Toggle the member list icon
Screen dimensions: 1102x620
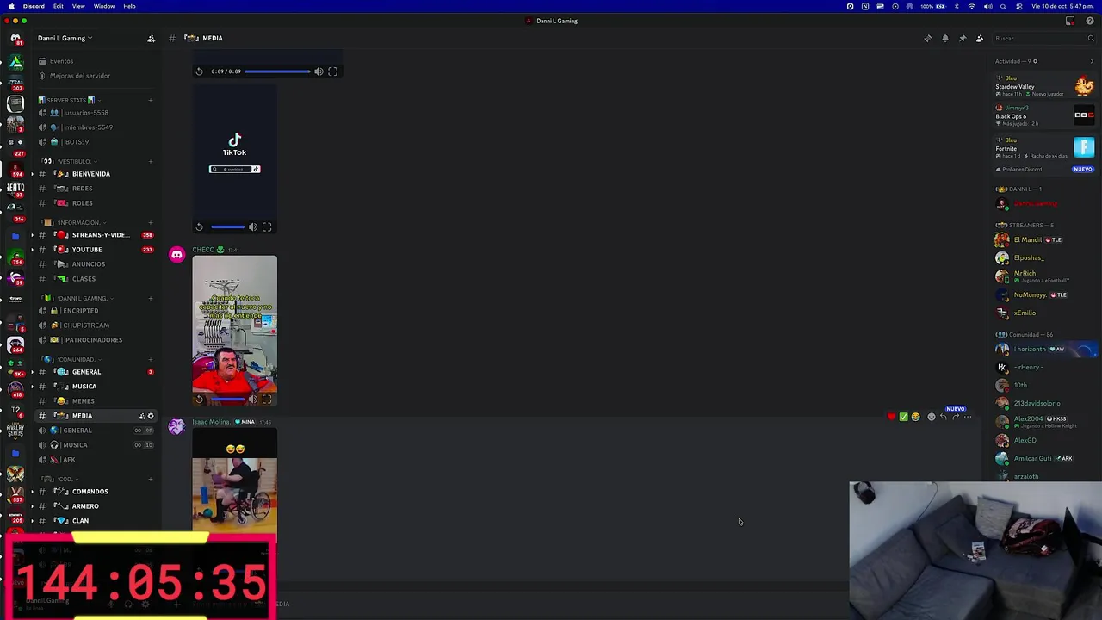tap(980, 38)
